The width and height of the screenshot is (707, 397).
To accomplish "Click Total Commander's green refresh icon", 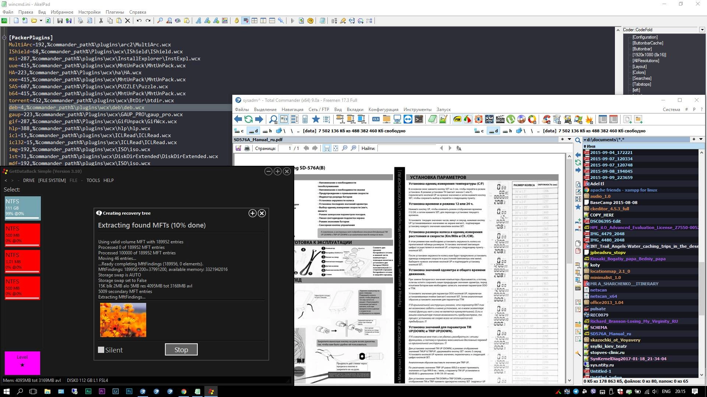I will pyautogui.click(x=249, y=119).
